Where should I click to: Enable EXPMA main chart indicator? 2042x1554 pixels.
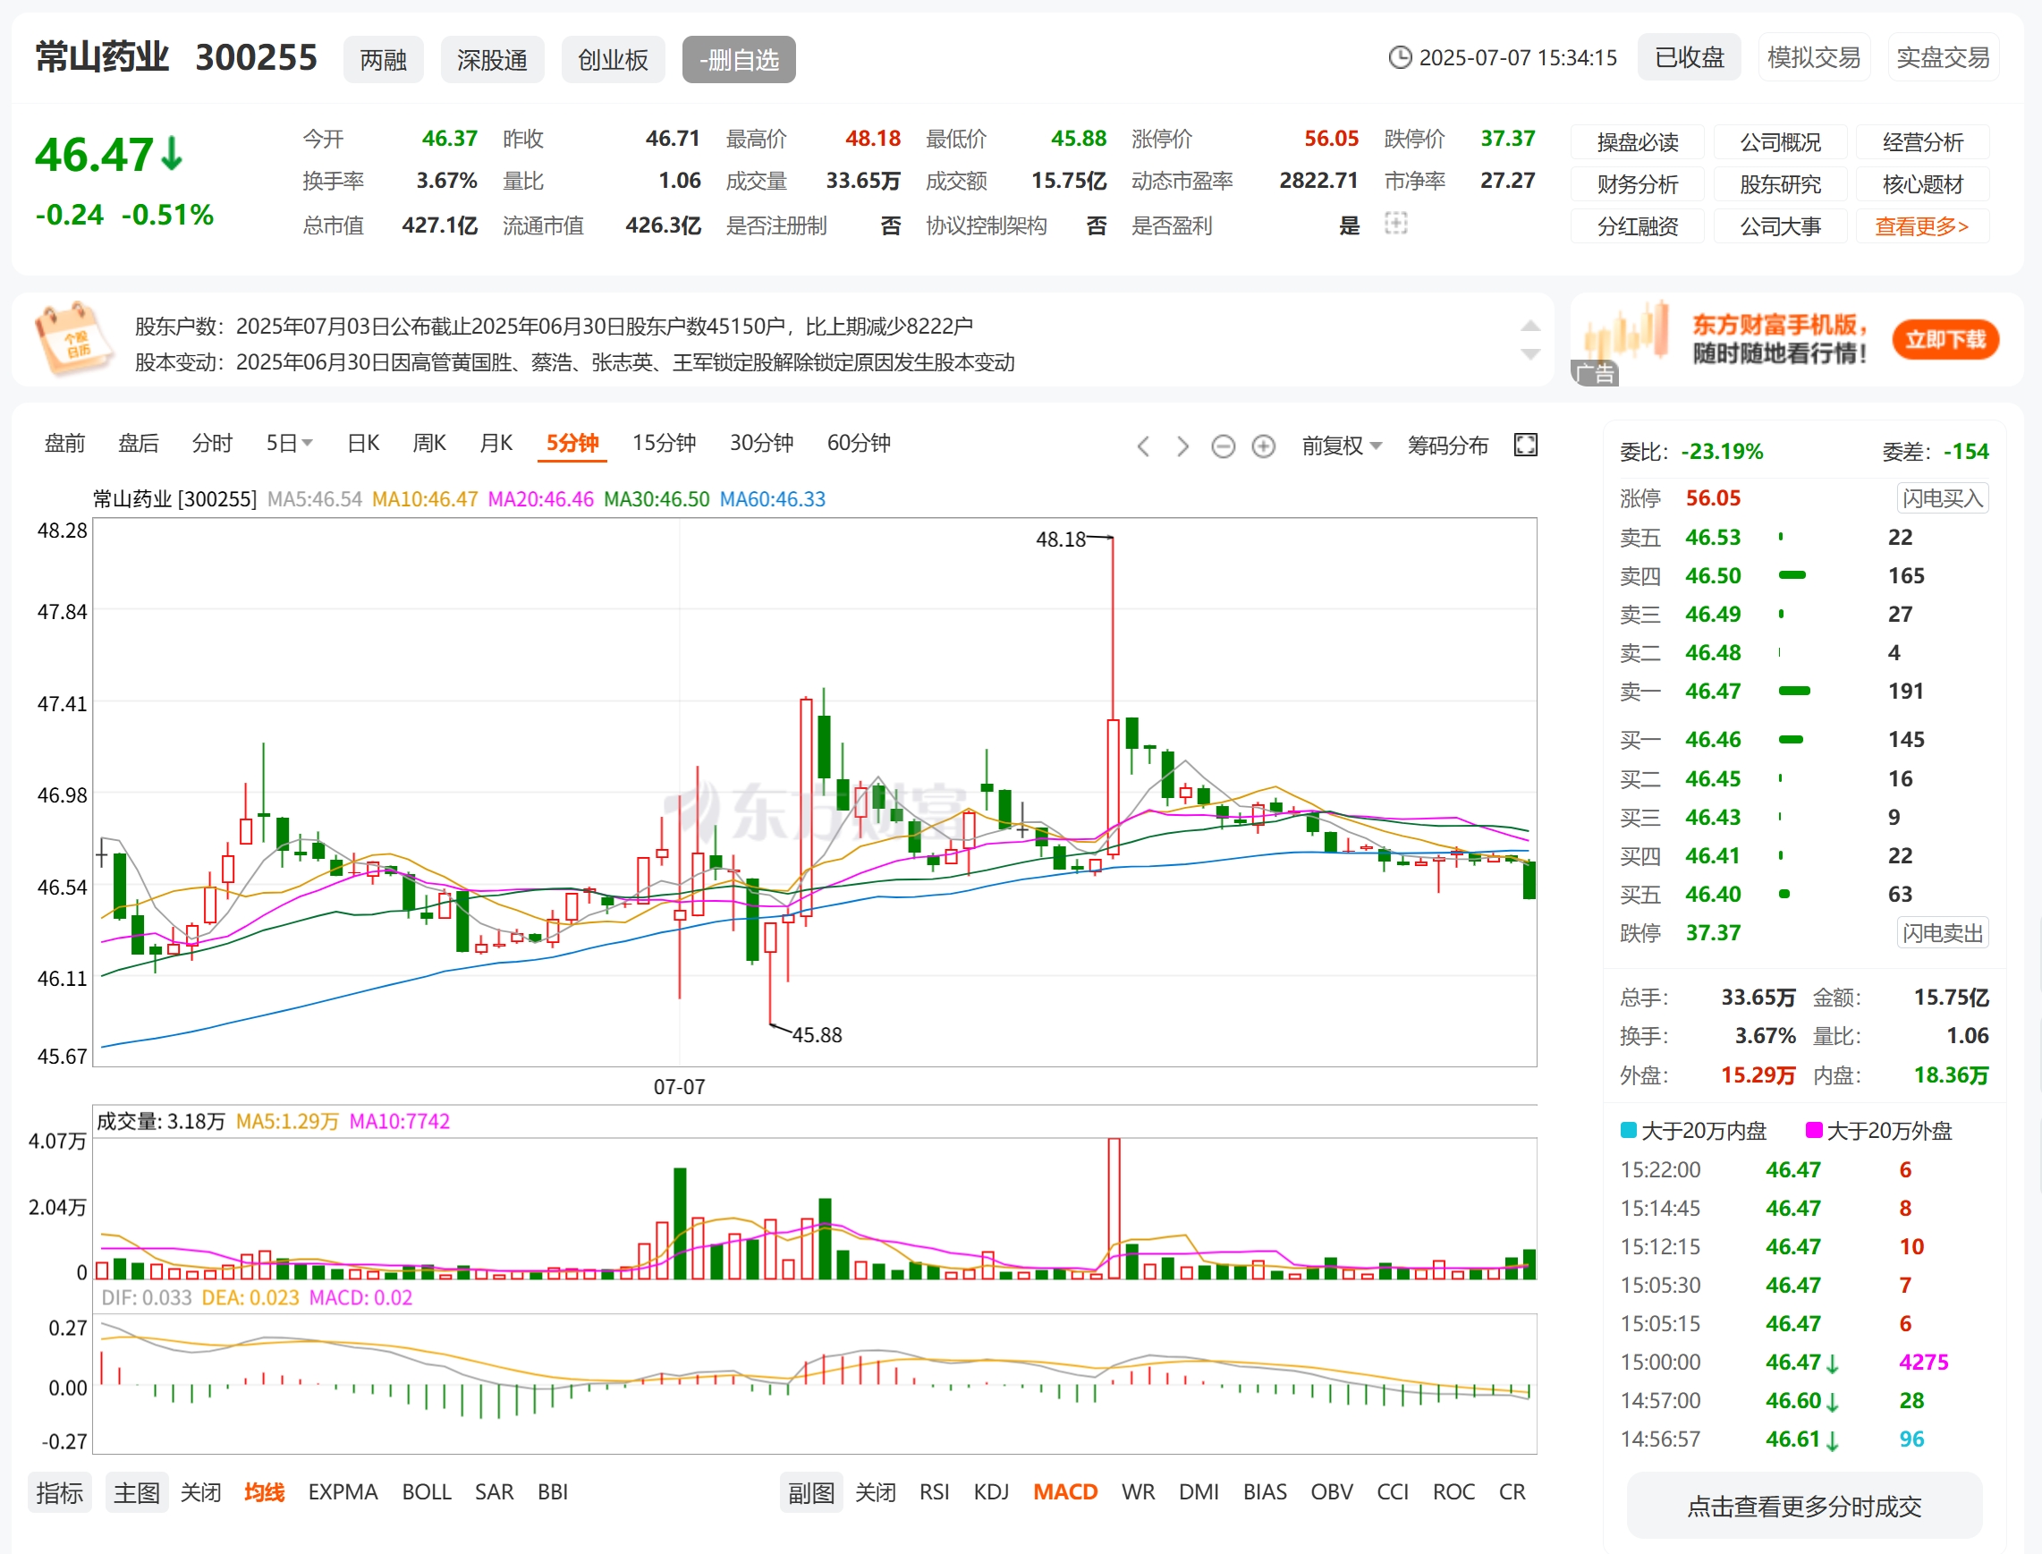click(x=343, y=1492)
